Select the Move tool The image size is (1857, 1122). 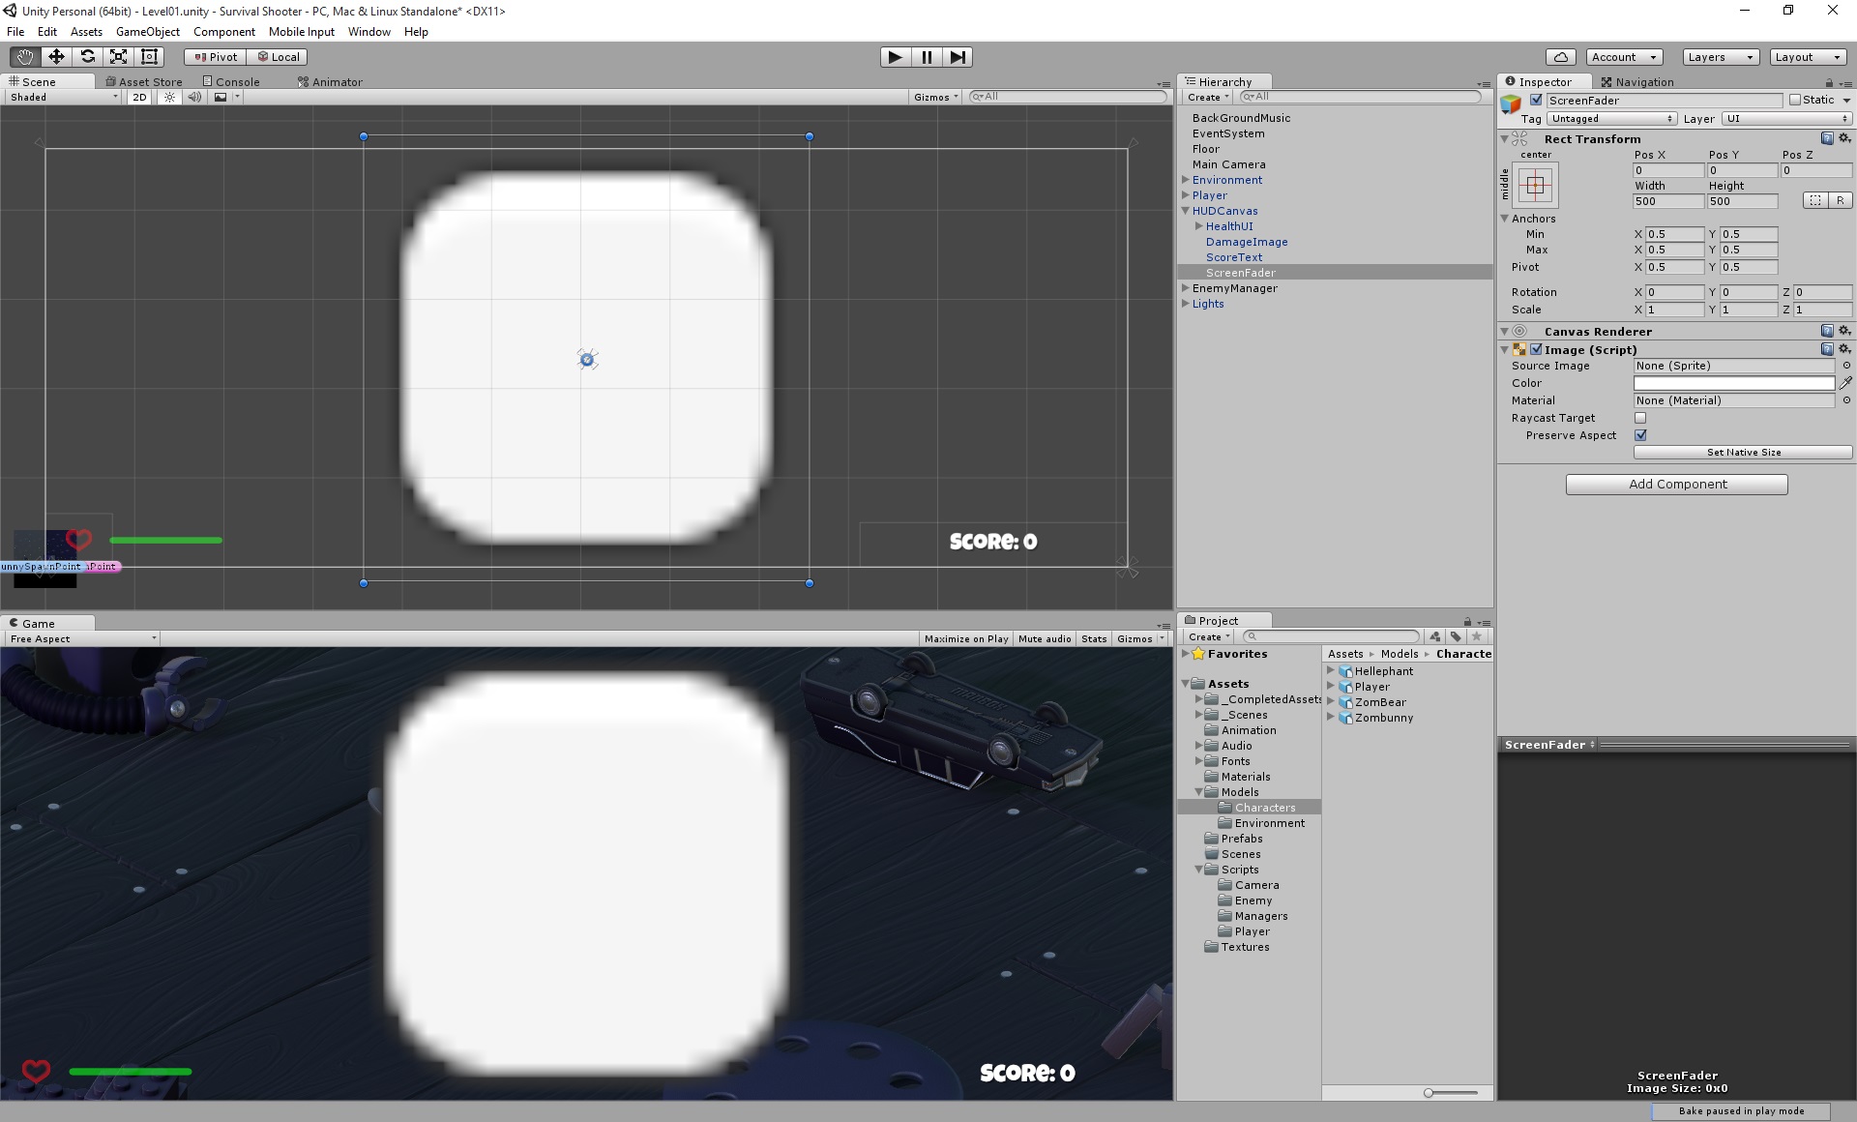(x=56, y=57)
